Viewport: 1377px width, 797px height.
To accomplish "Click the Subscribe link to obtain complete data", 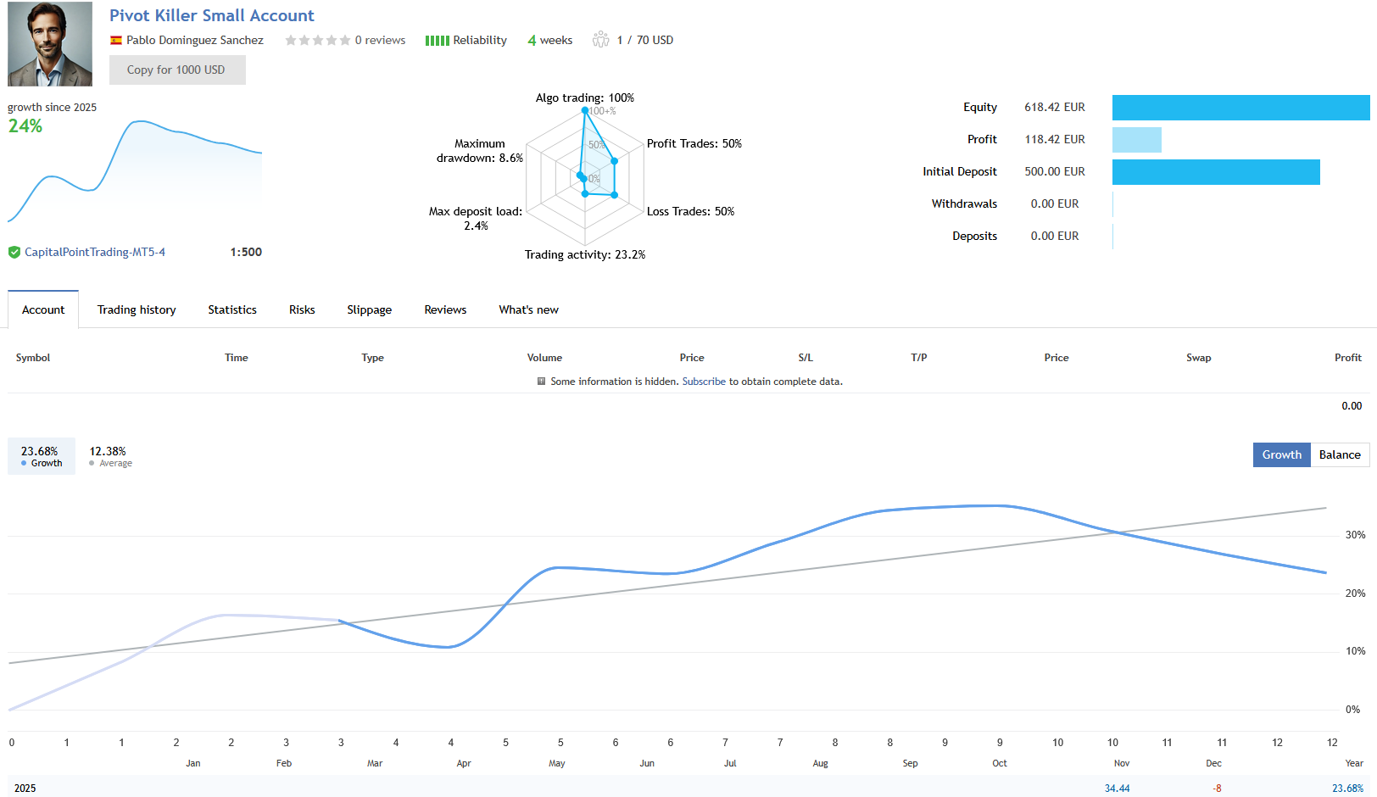I will [x=704, y=382].
